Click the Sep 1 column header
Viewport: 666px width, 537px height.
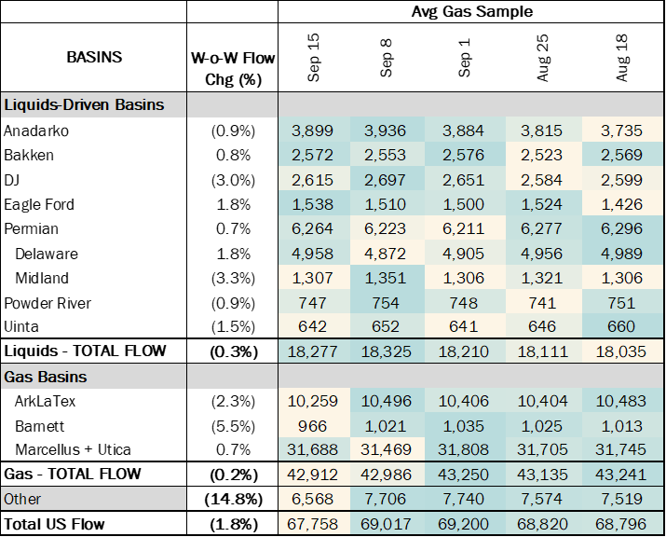click(464, 58)
